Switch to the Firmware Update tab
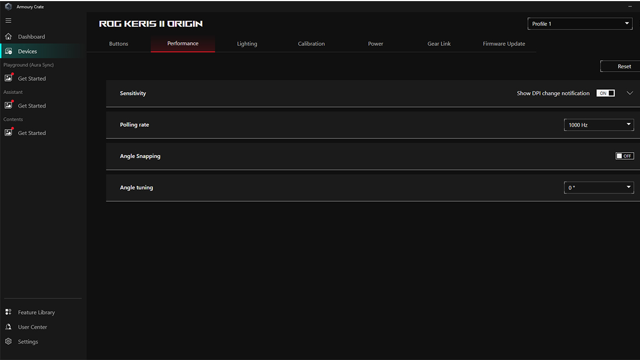 504,44
